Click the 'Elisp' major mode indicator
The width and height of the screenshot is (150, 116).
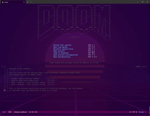tap(141, 112)
